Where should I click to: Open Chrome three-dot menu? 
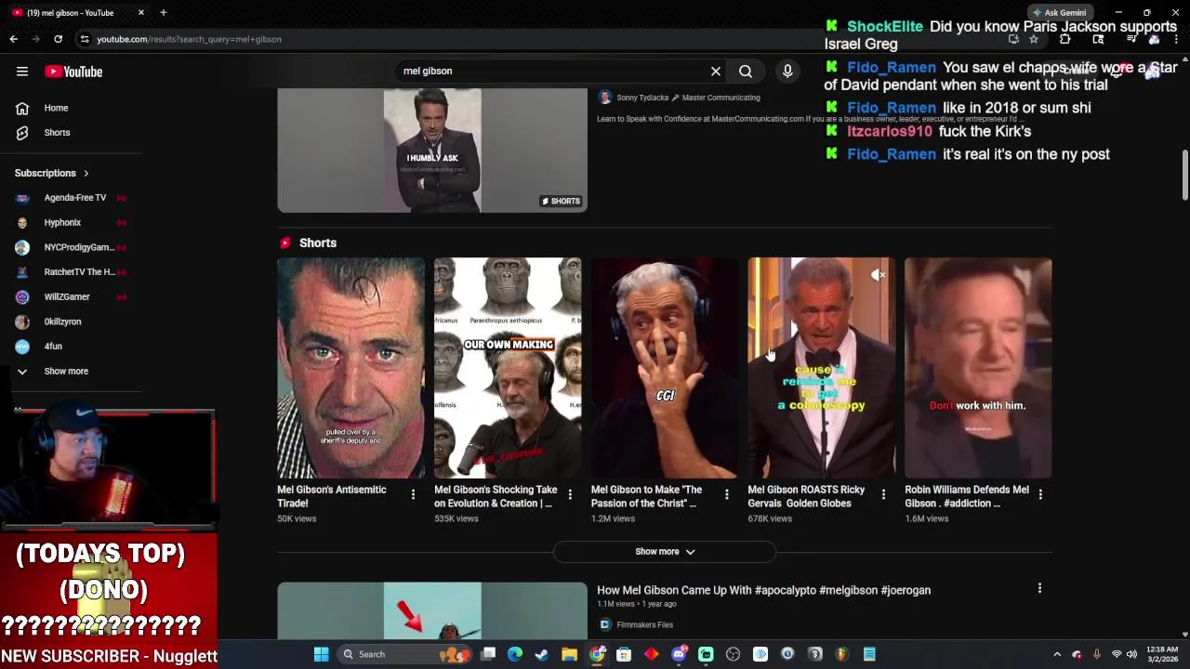pos(1176,39)
